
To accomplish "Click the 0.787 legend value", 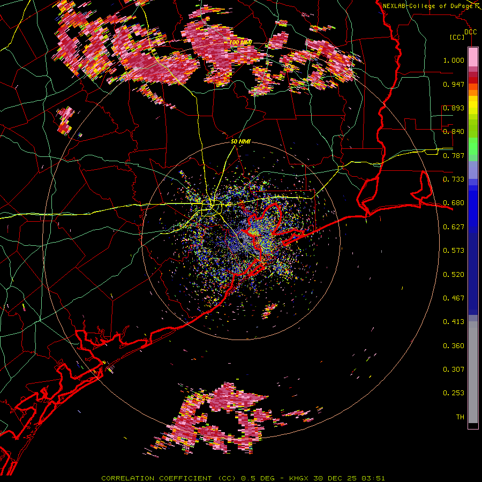I will 454,155.
